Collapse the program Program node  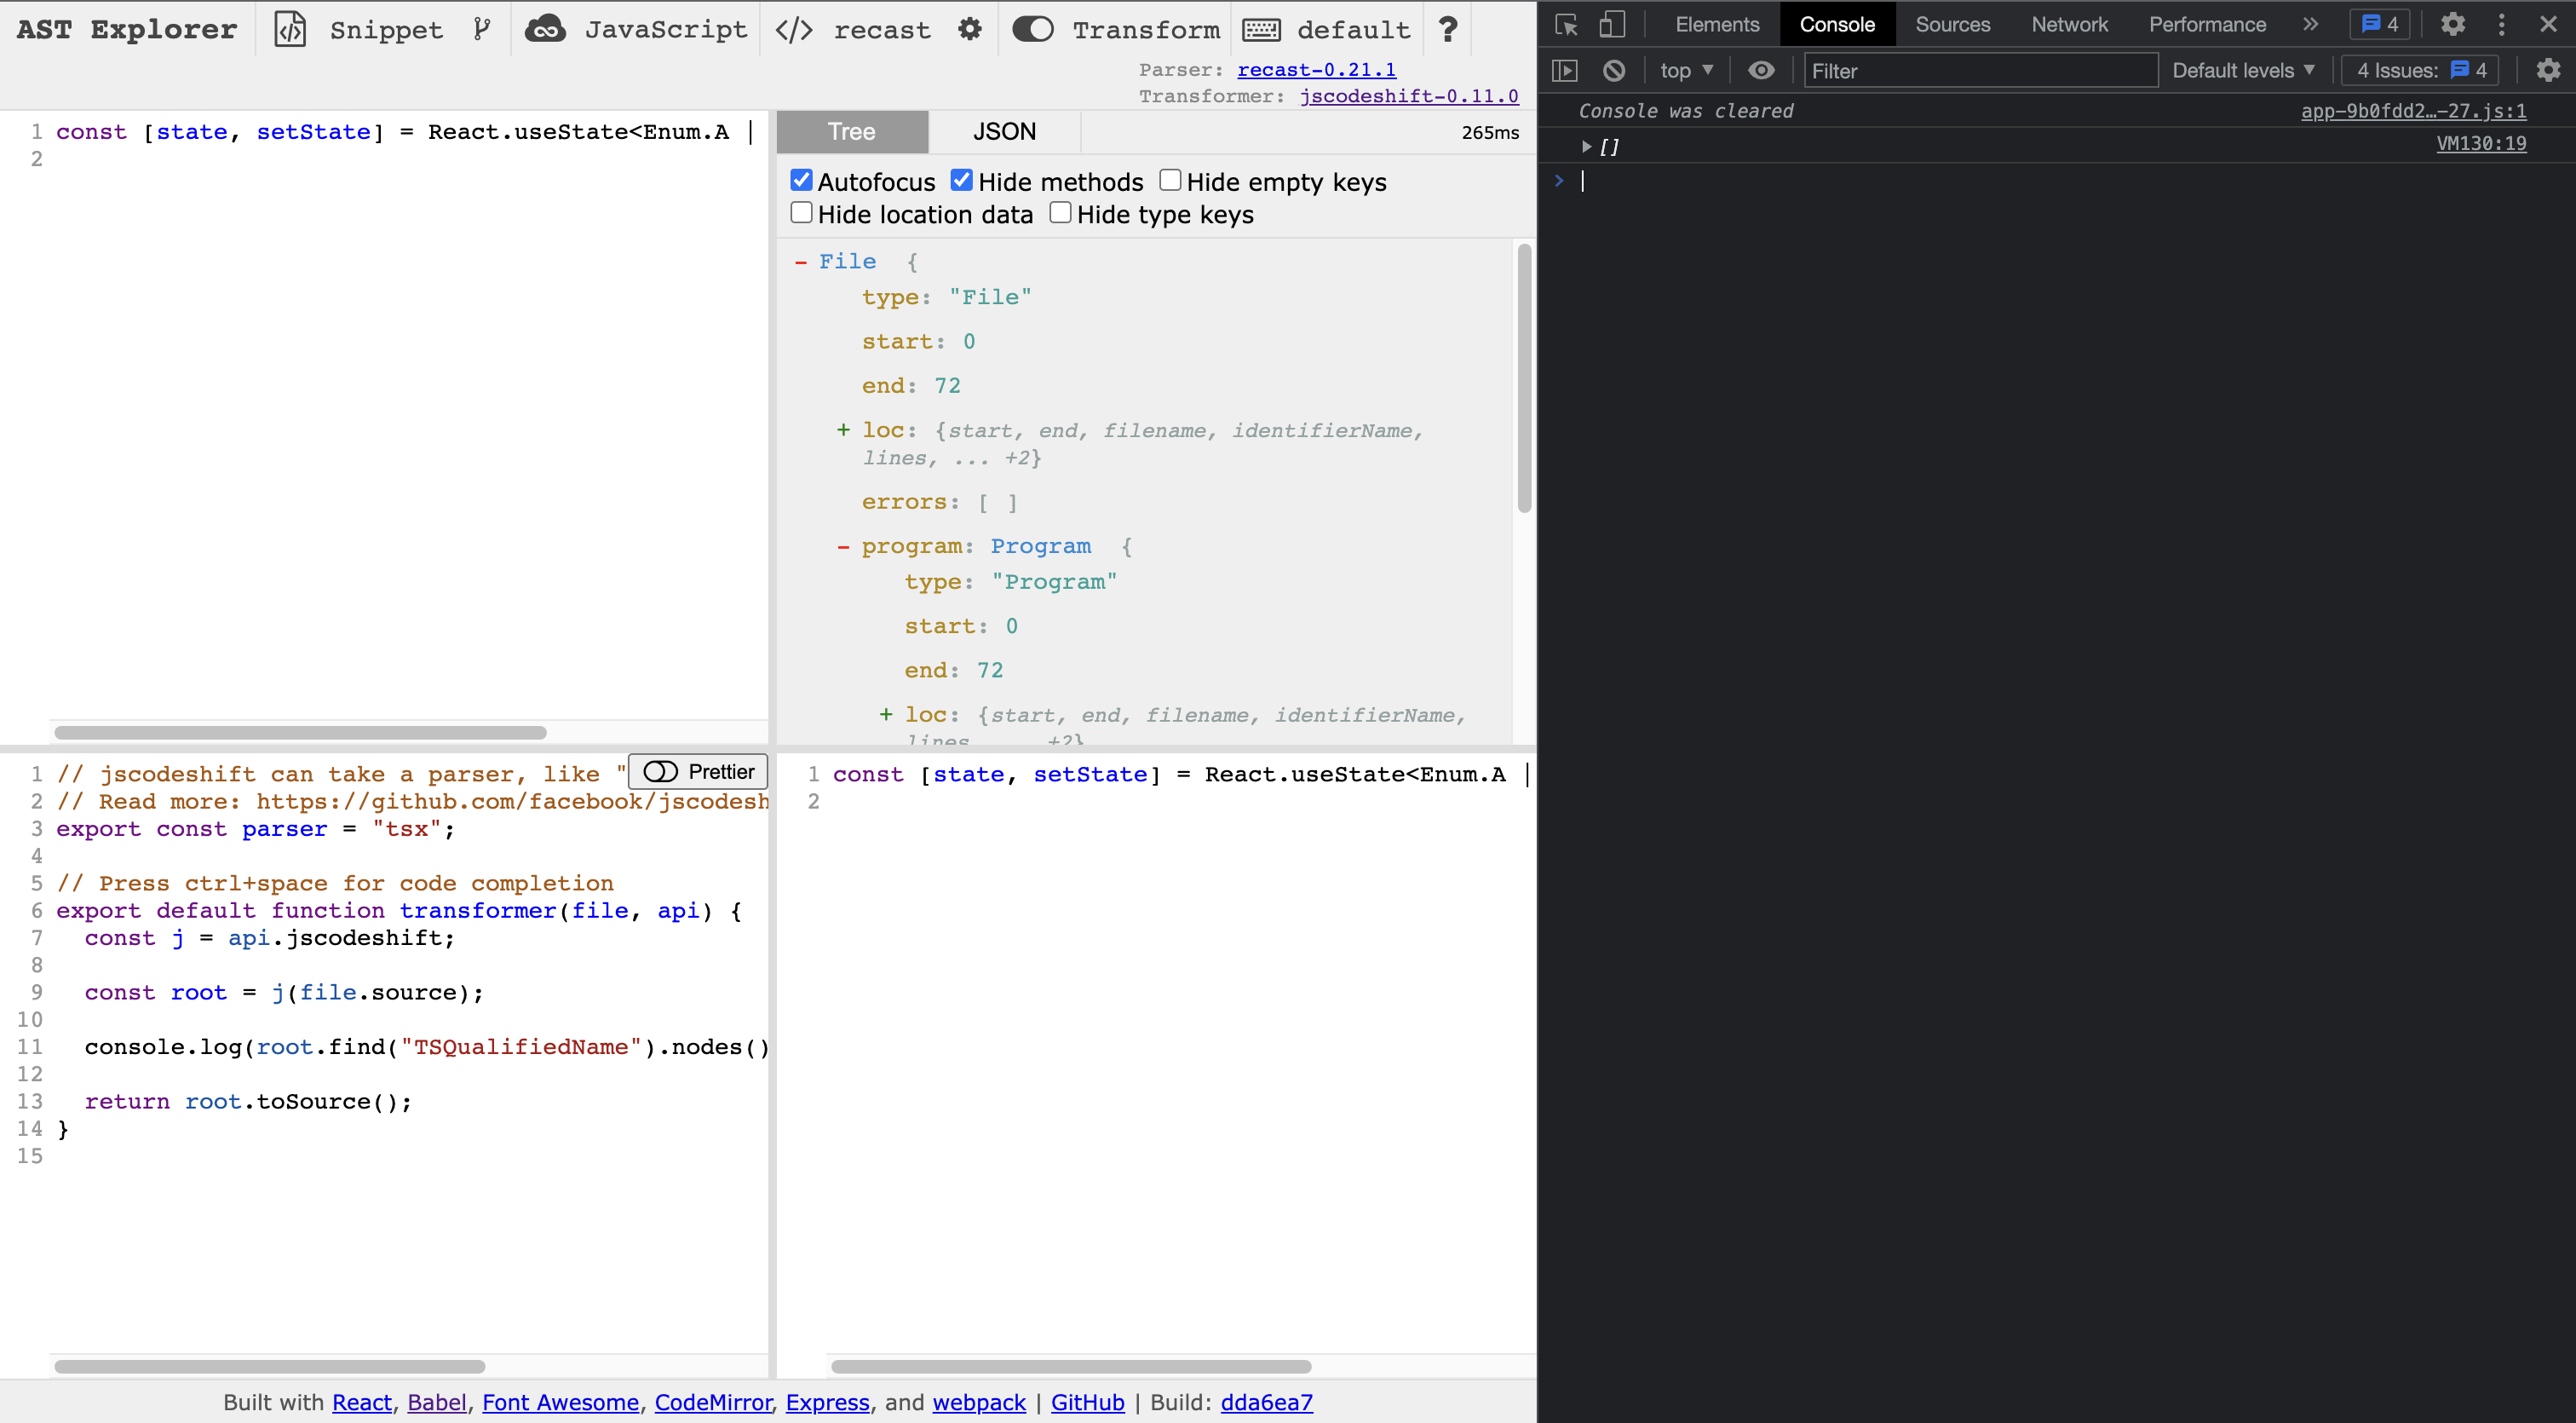tap(845, 546)
